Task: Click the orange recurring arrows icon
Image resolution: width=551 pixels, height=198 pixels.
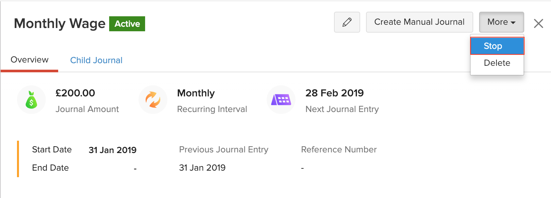Action: click(x=153, y=100)
